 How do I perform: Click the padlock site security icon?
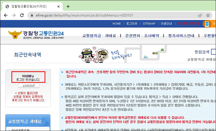[x=32, y=15]
